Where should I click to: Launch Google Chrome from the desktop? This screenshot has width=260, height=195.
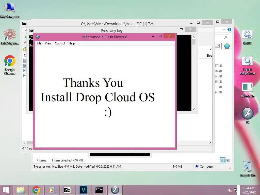click(10, 65)
